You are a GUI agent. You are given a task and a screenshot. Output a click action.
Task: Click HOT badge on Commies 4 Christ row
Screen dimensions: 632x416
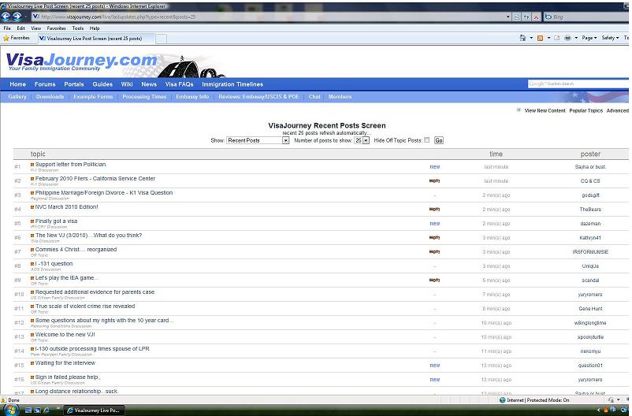pyautogui.click(x=434, y=252)
